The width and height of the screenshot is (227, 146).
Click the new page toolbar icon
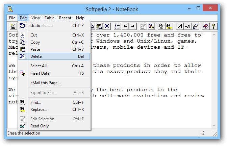pyautogui.click(x=13, y=26)
